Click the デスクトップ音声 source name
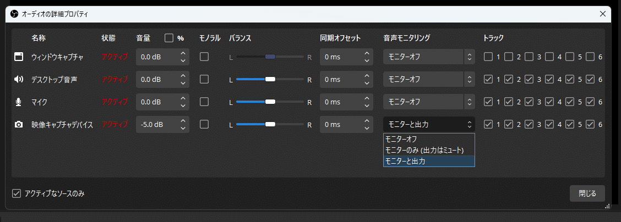 tap(55, 79)
